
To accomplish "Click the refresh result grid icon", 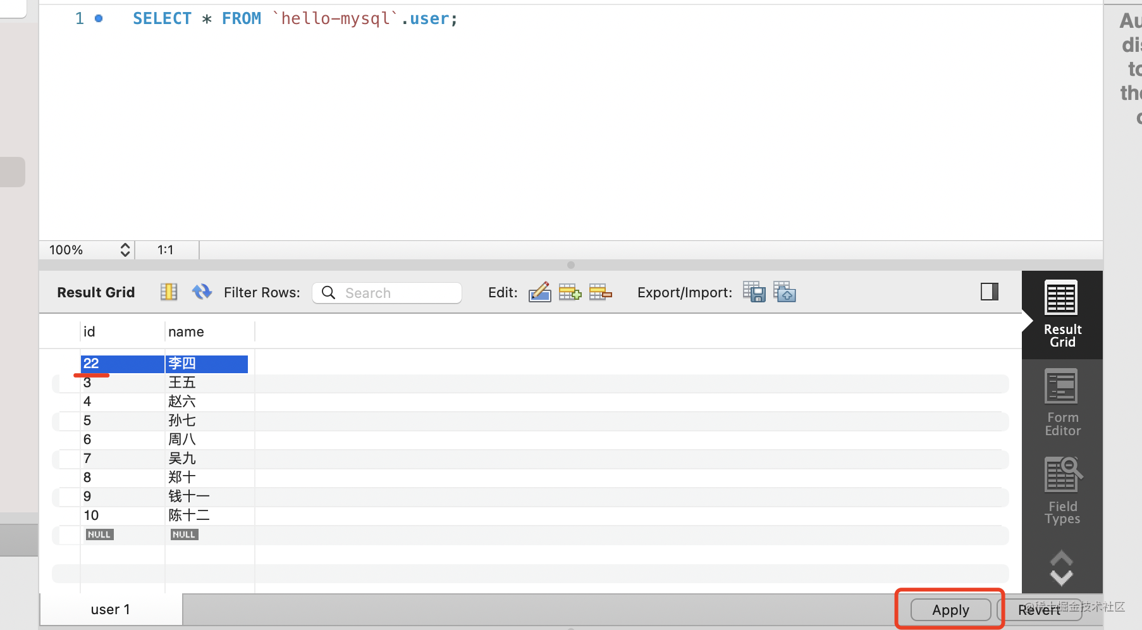I will click(x=202, y=292).
